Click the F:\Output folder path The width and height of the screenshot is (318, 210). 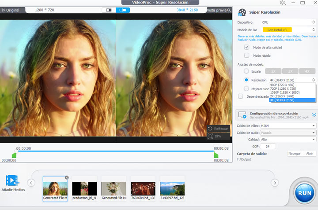tap(244, 159)
